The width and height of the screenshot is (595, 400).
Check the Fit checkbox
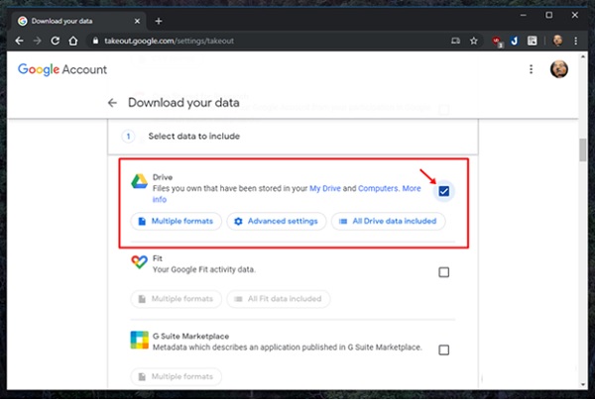point(443,272)
